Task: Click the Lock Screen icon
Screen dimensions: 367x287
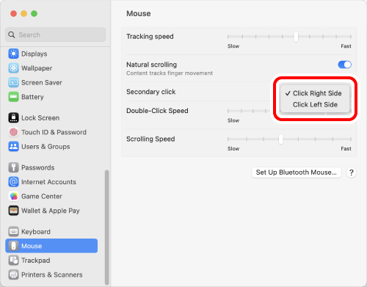Action: [x=13, y=117]
